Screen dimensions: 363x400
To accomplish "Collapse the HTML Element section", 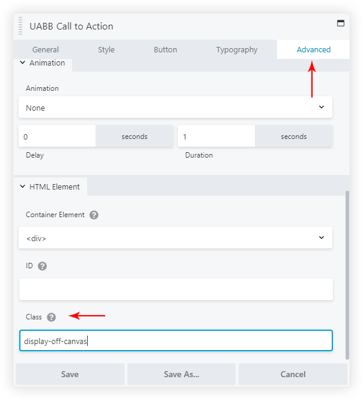I will tap(23, 186).
